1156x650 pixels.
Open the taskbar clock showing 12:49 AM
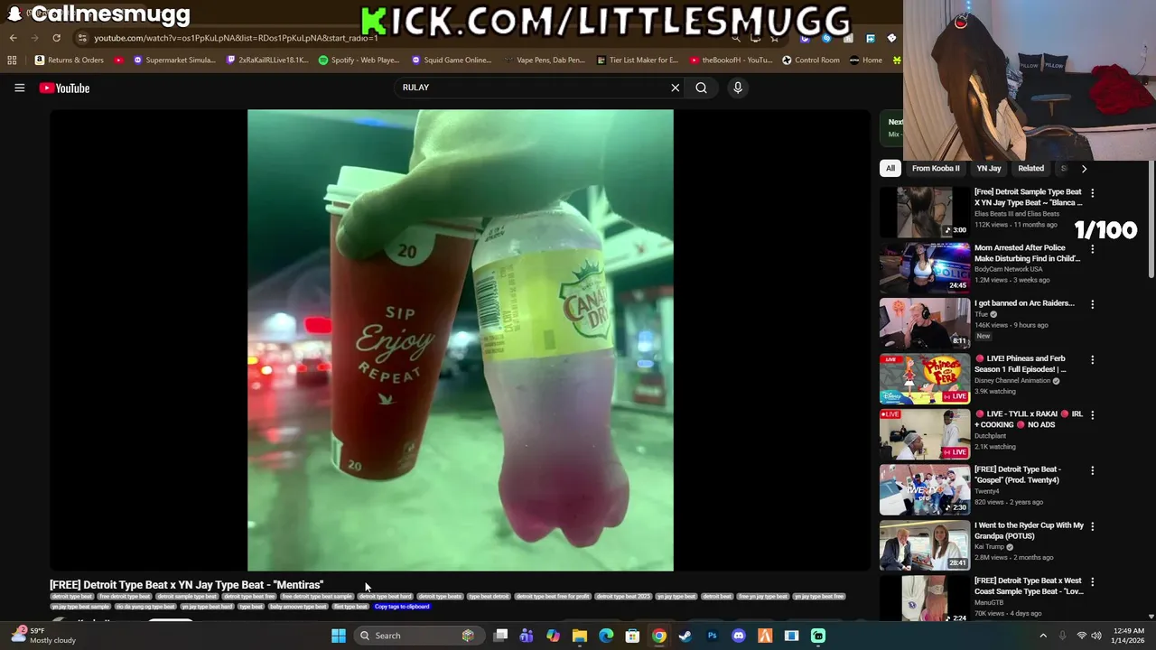[x=1128, y=636]
